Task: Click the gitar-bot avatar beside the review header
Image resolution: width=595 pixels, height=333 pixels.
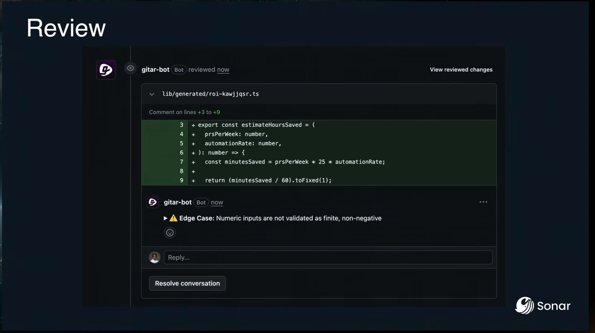Action: point(106,70)
